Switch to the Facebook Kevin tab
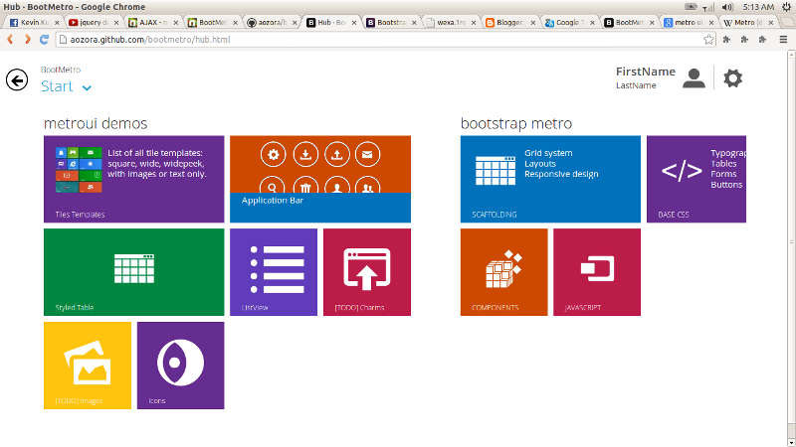Viewport: 796px width, 447px height. (34, 22)
